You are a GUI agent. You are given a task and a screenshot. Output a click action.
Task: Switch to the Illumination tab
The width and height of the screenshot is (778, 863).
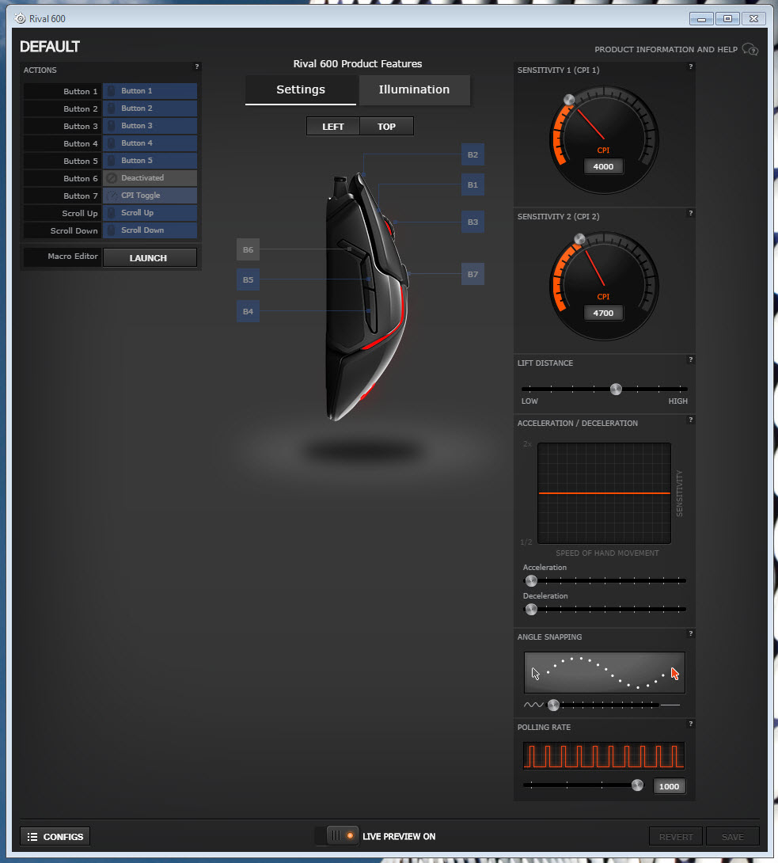pos(414,89)
